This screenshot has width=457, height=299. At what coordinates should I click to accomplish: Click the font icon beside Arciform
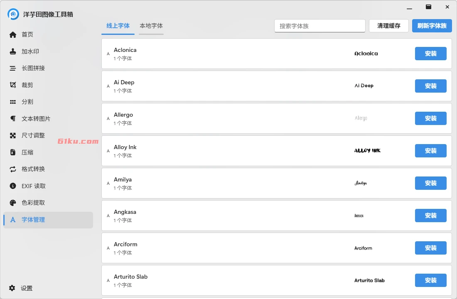pos(108,248)
